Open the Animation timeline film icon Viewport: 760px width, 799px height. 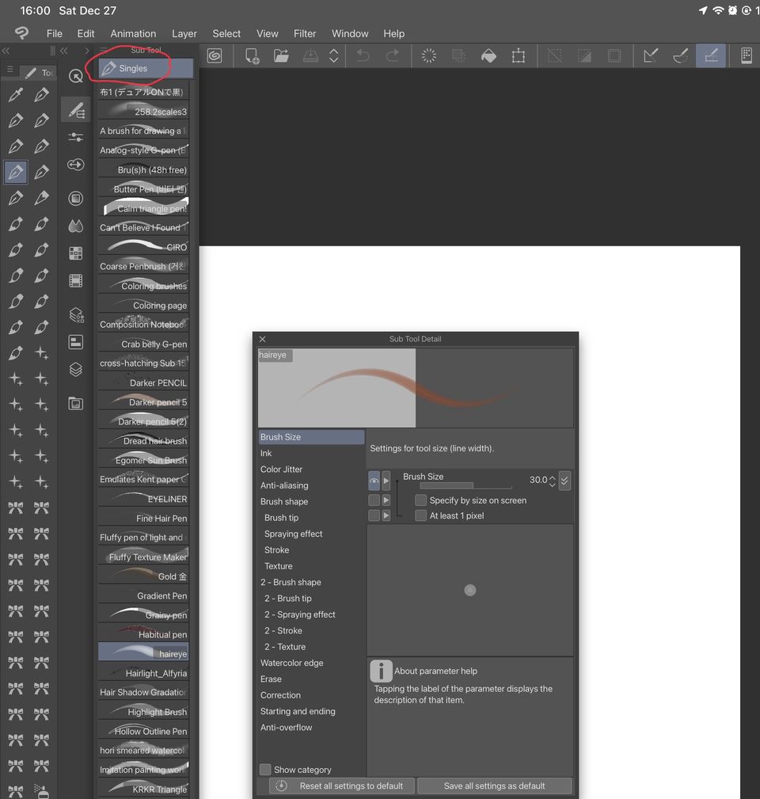[76, 280]
